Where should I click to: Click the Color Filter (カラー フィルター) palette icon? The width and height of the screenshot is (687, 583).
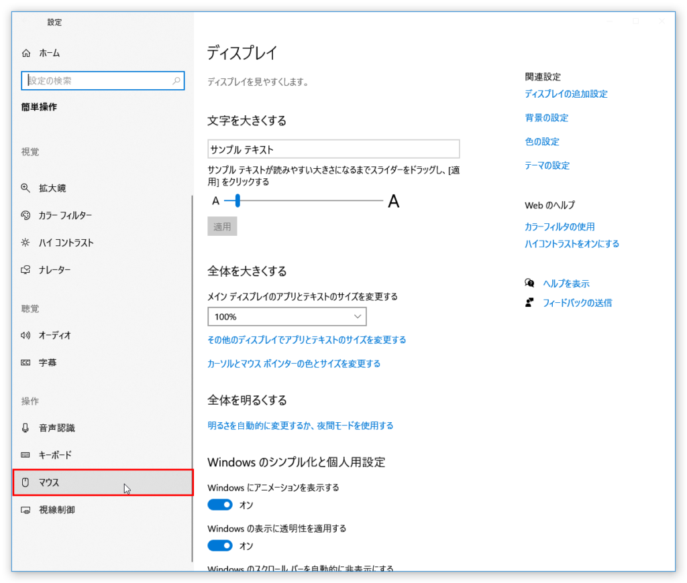point(25,215)
